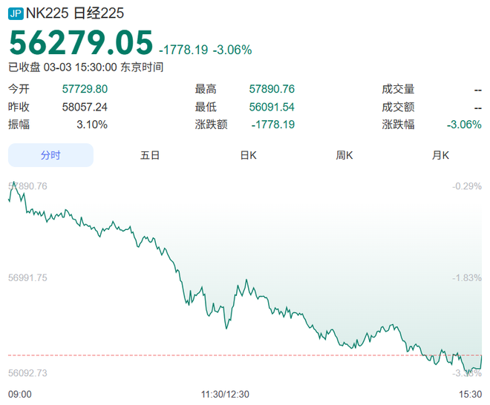Click the 成交额 turnover label
The width and height of the screenshot is (490, 405).
tap(398, 107)
